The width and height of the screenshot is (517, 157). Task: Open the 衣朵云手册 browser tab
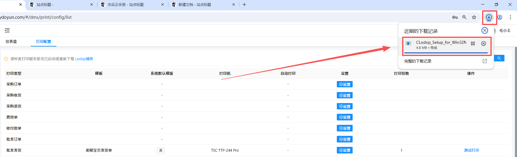[126, 4]
